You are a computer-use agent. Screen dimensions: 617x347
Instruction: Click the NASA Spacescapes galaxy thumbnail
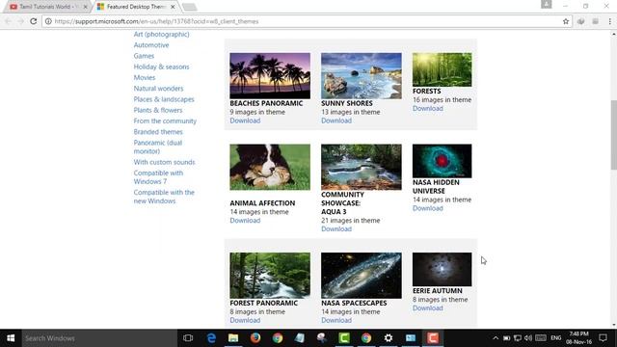click(362, 276)
